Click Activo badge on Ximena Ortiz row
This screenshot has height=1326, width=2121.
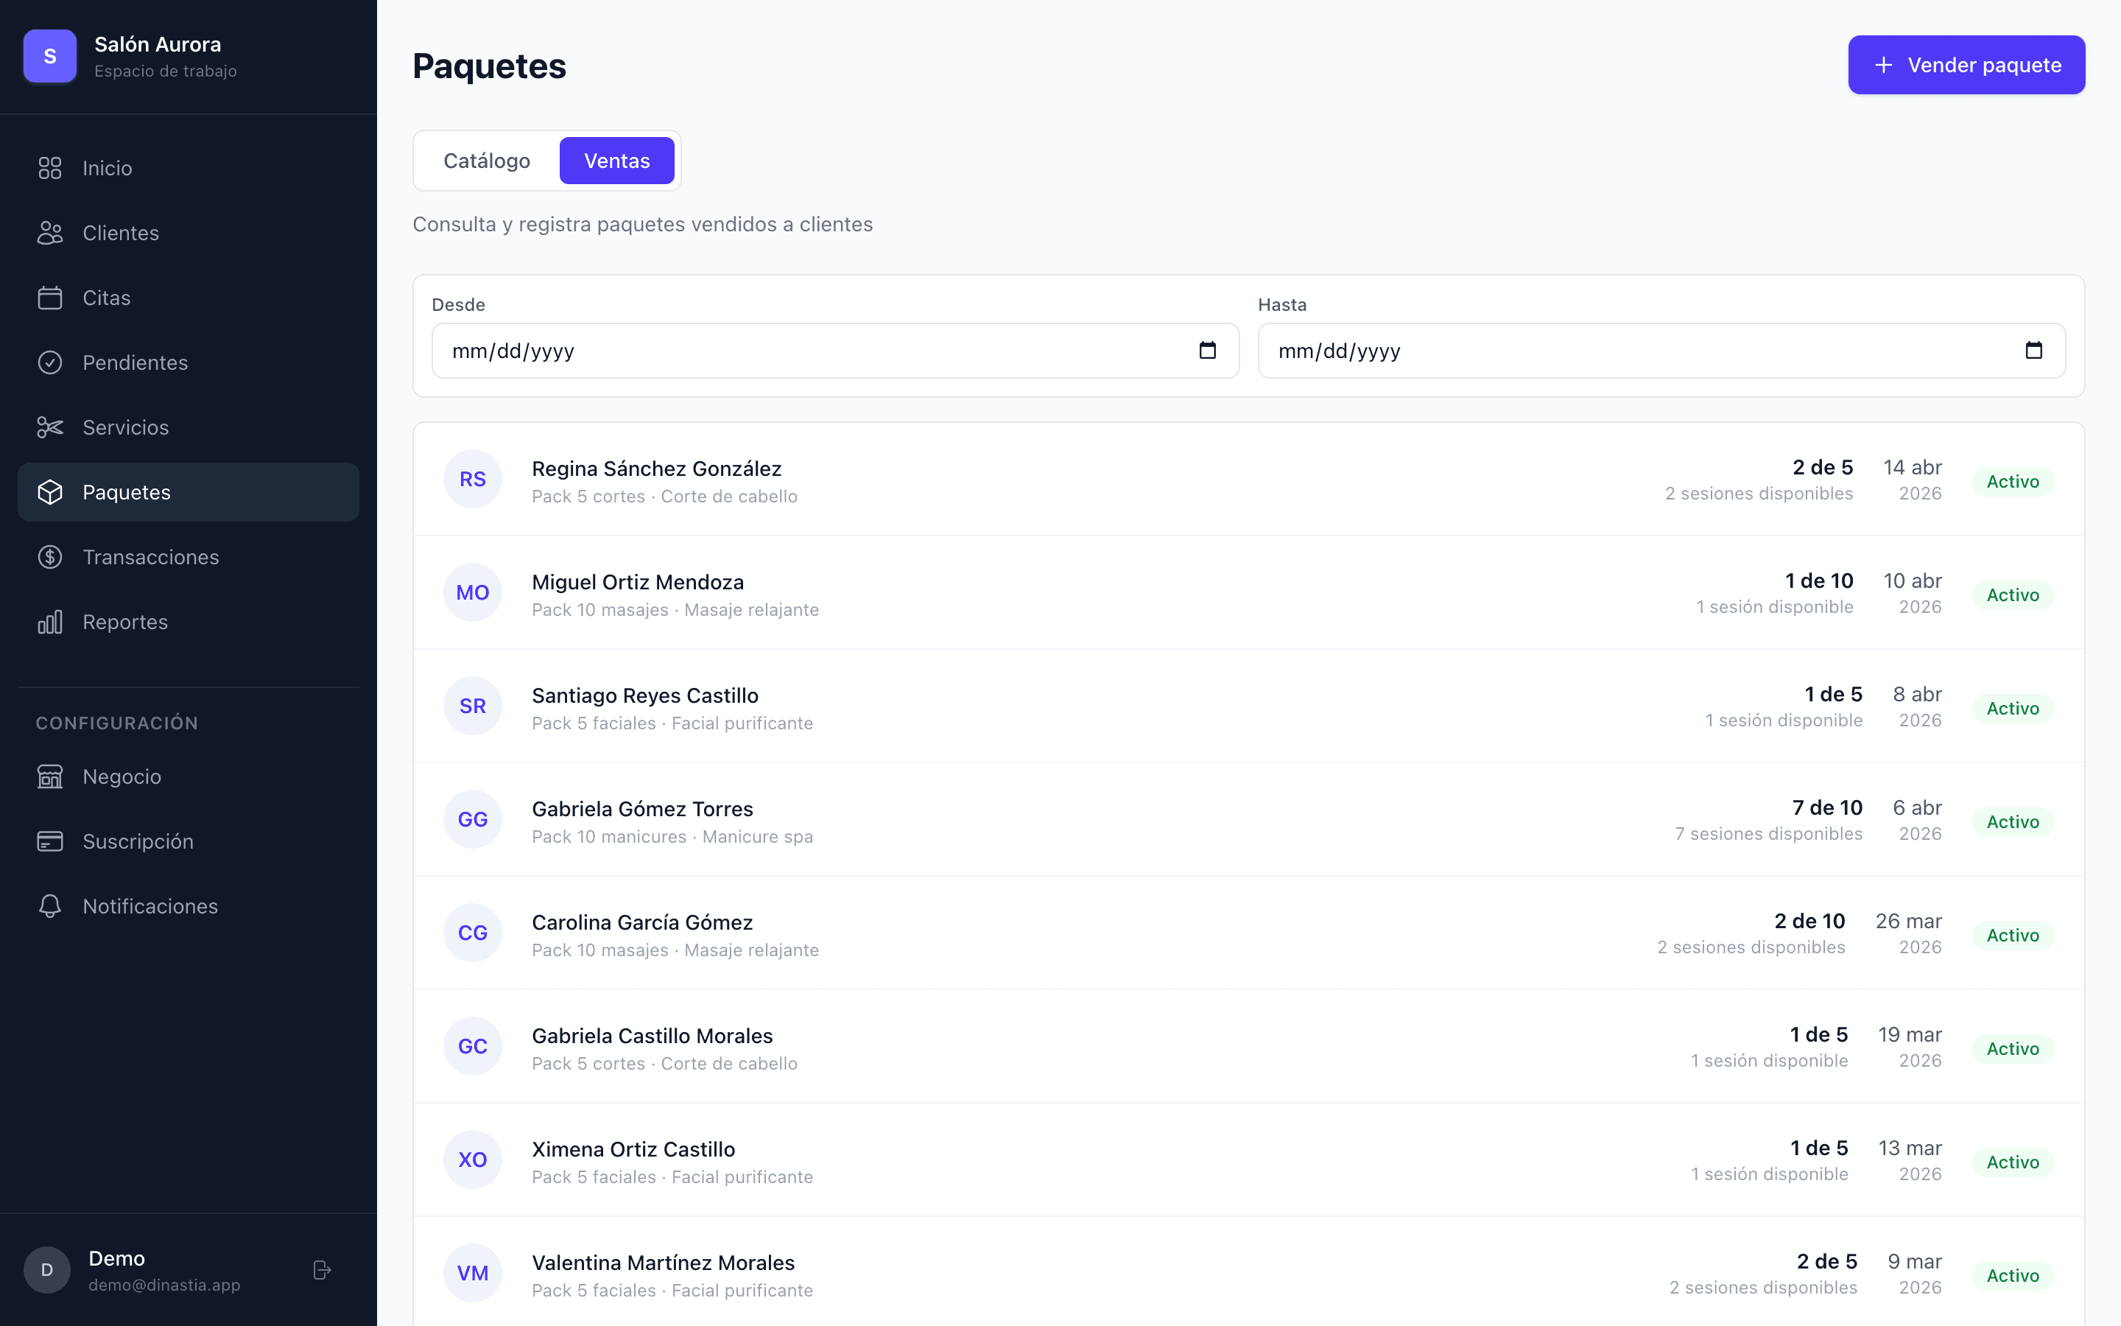[2012, 1162]
